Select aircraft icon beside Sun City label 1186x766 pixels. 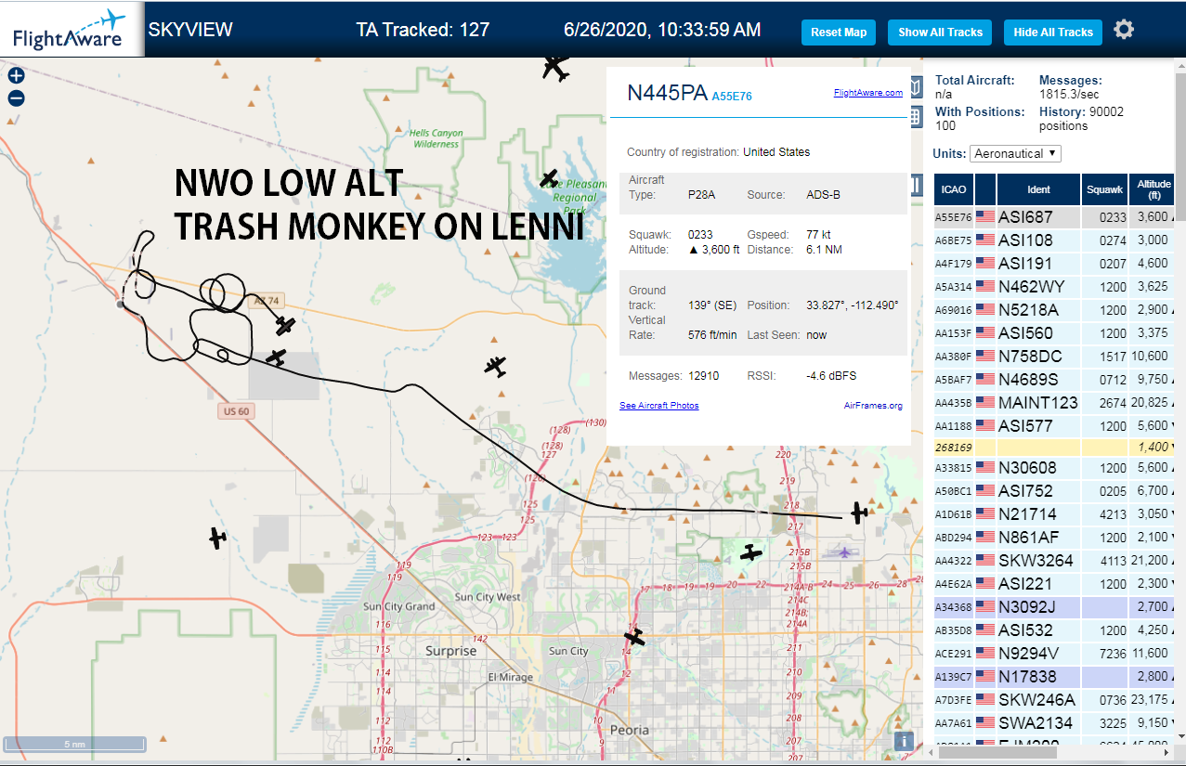(634, 638)
